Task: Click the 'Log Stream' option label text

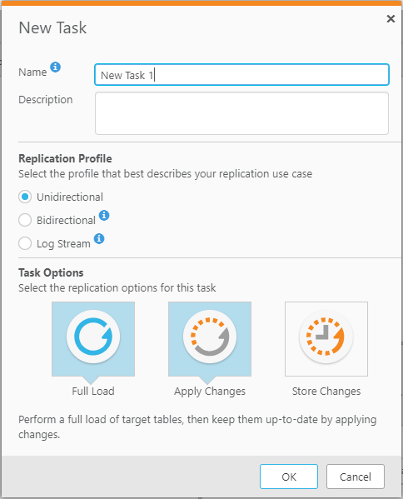Action: pos(63,244)
